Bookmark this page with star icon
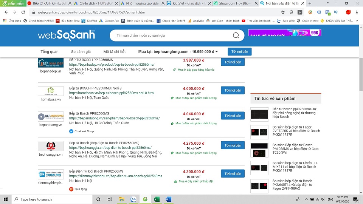The height and width of the screenshot is (204, 363). (x=283, y=12)
